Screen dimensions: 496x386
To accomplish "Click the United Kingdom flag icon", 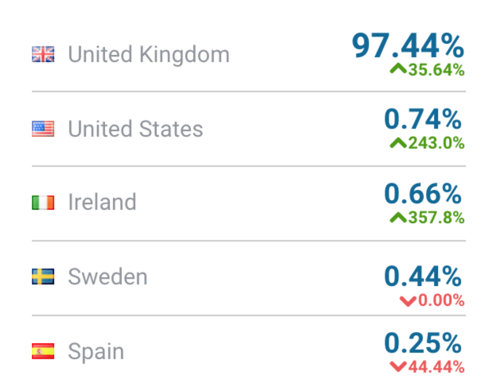I will point(43,54).
